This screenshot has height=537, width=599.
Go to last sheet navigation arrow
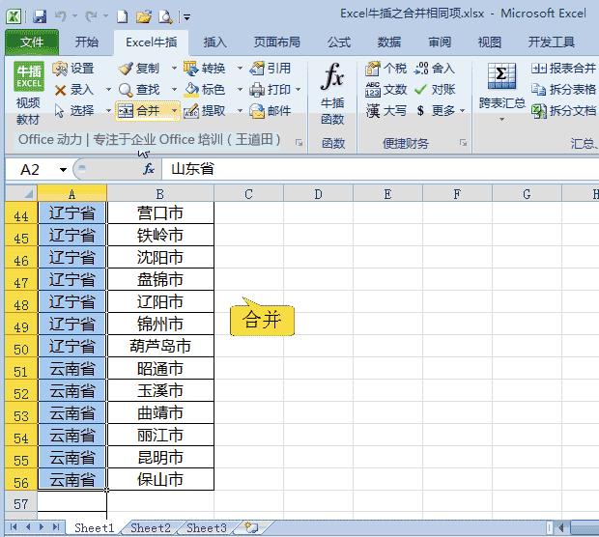coord(56,527)
